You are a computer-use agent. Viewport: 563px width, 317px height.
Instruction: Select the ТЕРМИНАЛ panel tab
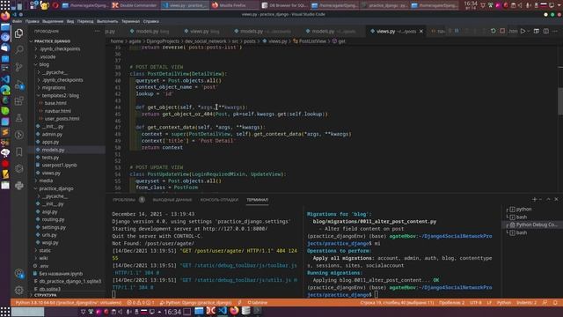tap(257, 200)
